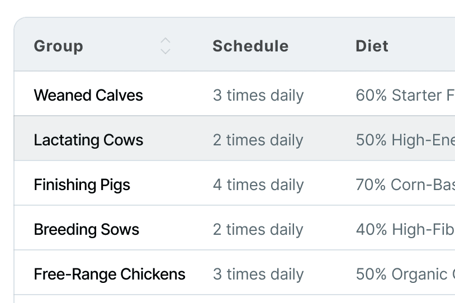Select the Lactating Cows group name
The height and width of the screenshot is (303, 455).
(x=88, y=140)
